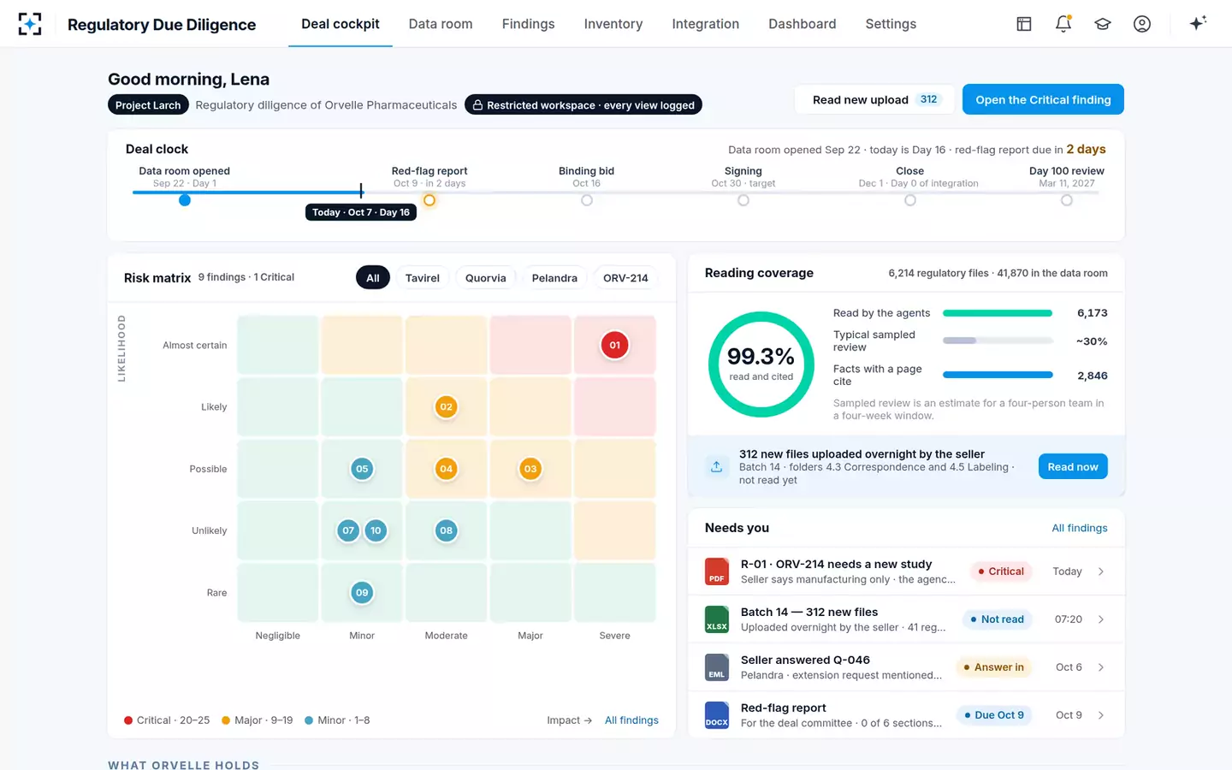1232x770 pixels.
Task: Click the Read now button
Action: tap(1073, 466)
